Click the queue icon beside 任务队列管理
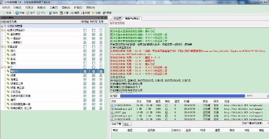The height and width of the screenshot is (139, 269). (x=5, y=26)
